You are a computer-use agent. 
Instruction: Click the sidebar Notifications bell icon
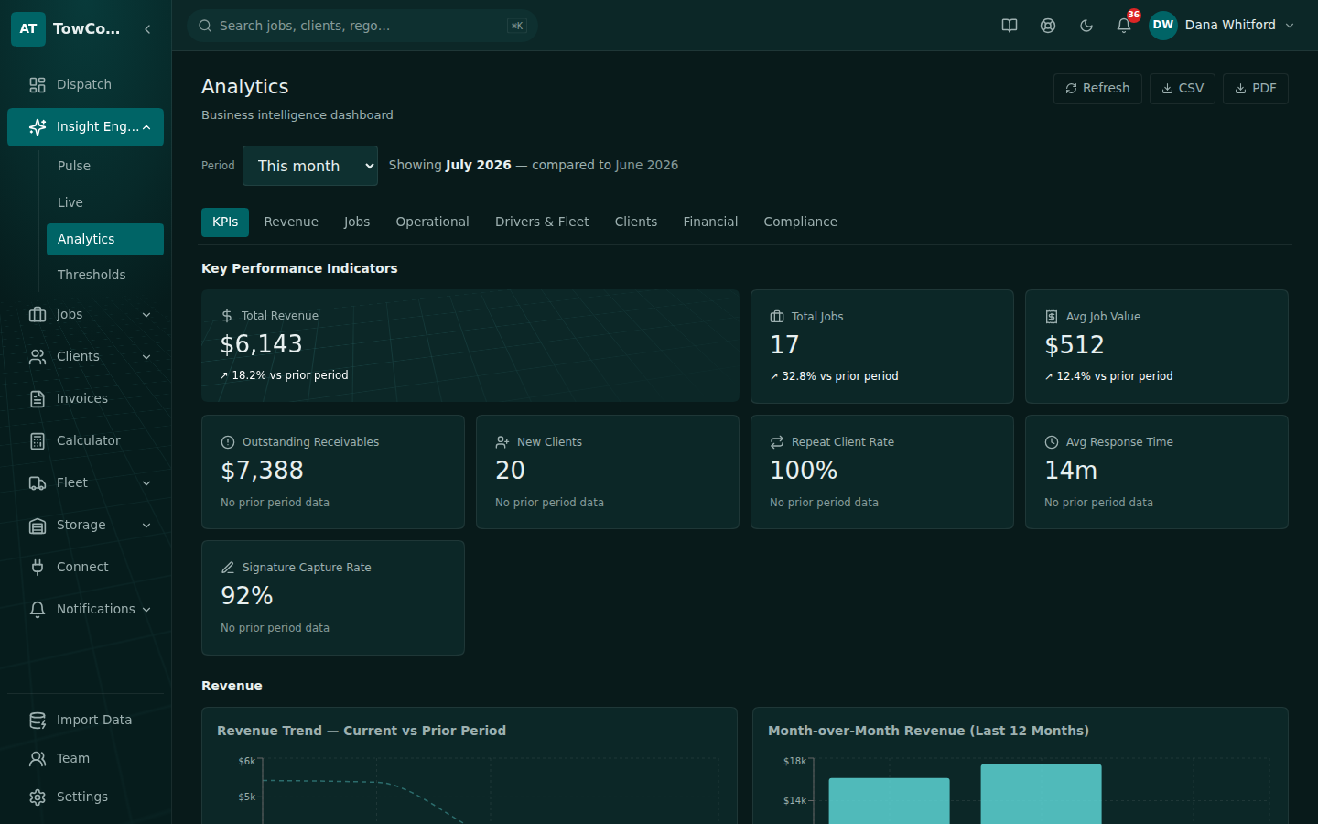point(38,610)
